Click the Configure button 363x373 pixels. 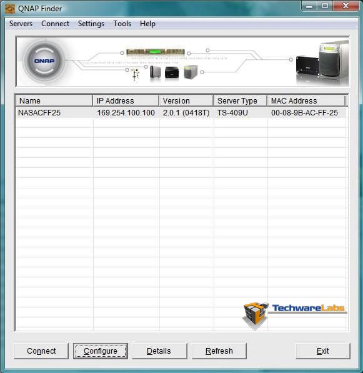(x=101, y=351)
